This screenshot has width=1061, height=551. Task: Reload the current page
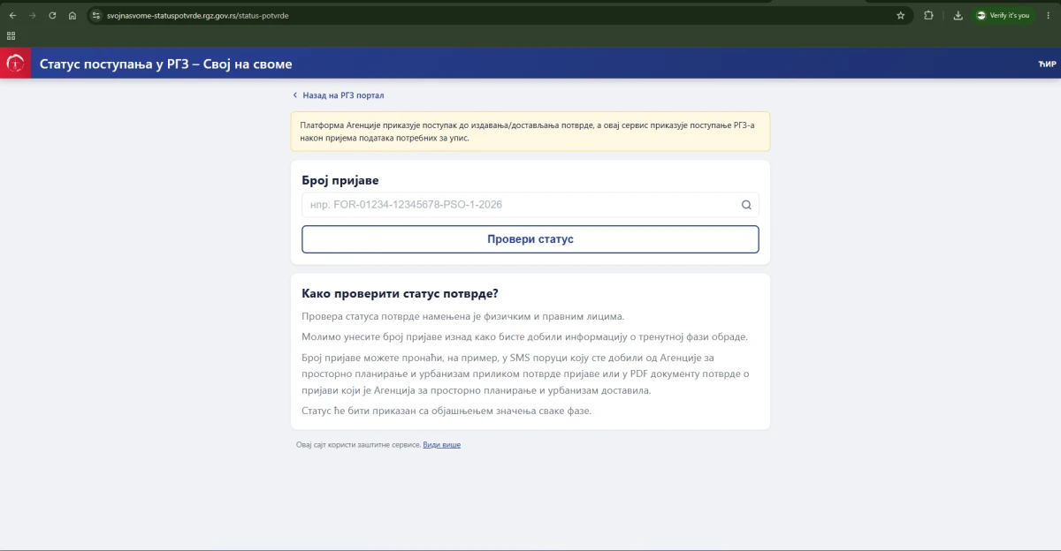click(53, 15)
